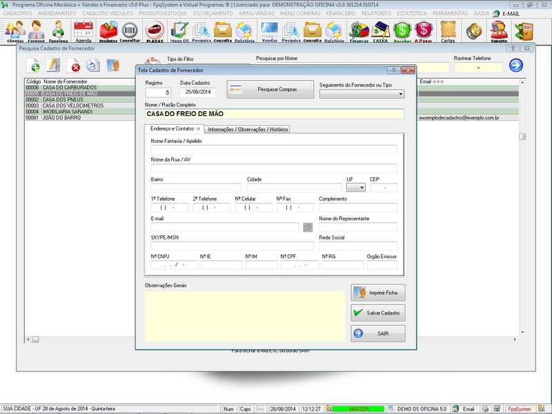
Task: Click the Exit door icon
Action: pyautogui.click(x=524, y=31)
